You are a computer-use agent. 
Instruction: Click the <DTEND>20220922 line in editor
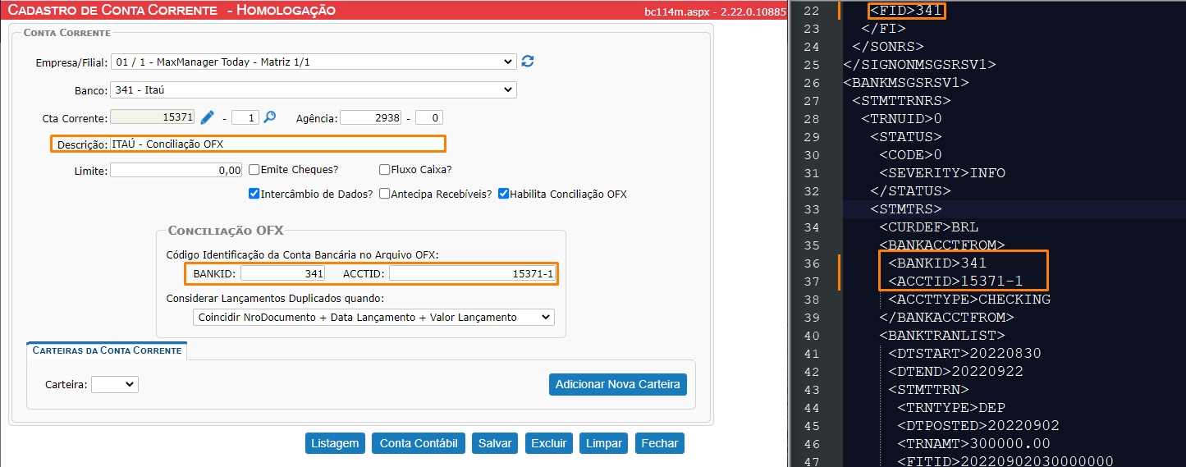(x=955, y=372)
